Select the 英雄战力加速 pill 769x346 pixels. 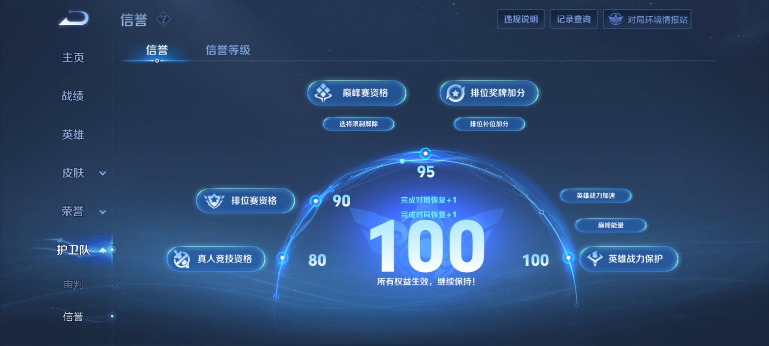pos(596,196)
